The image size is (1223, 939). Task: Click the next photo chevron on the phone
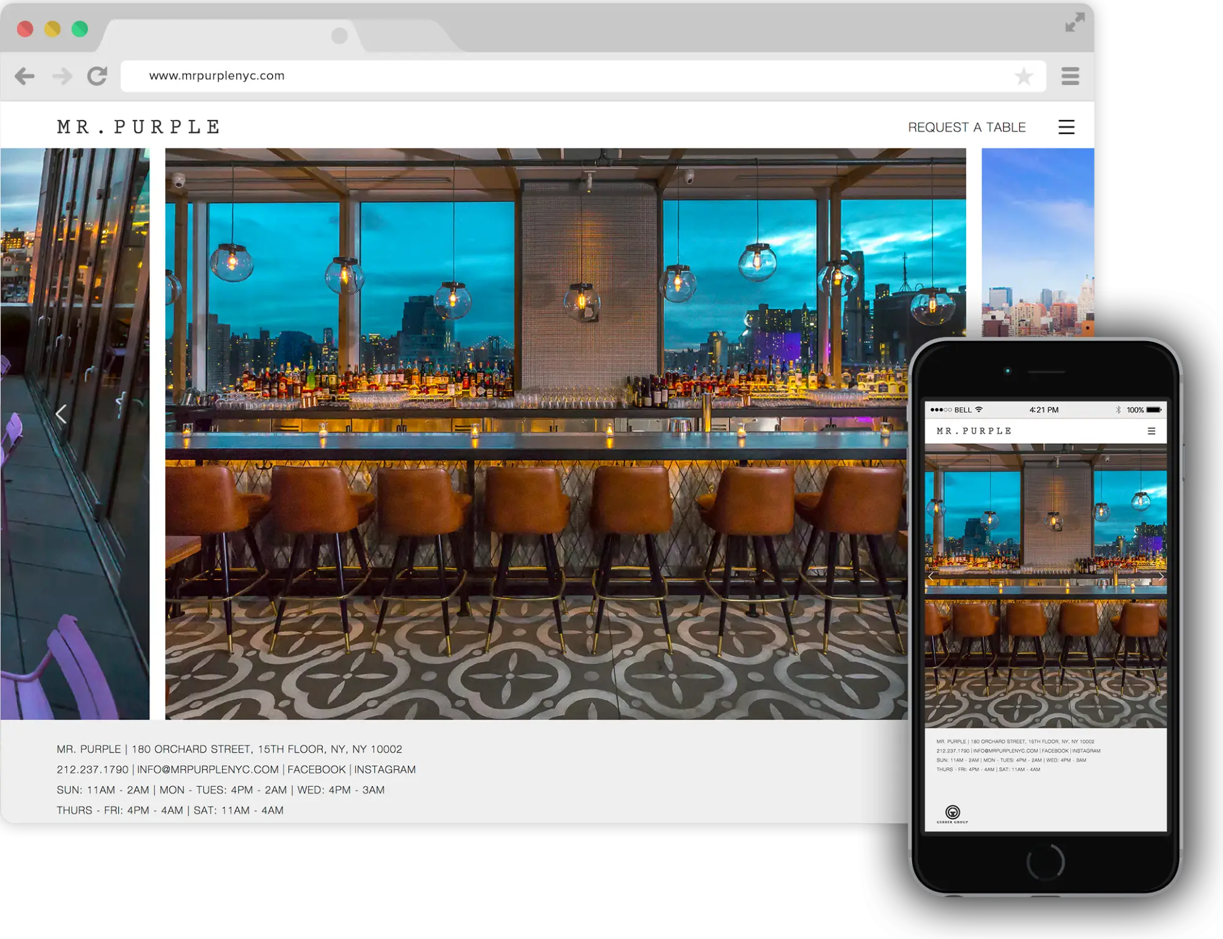[x=1160, y=576]
